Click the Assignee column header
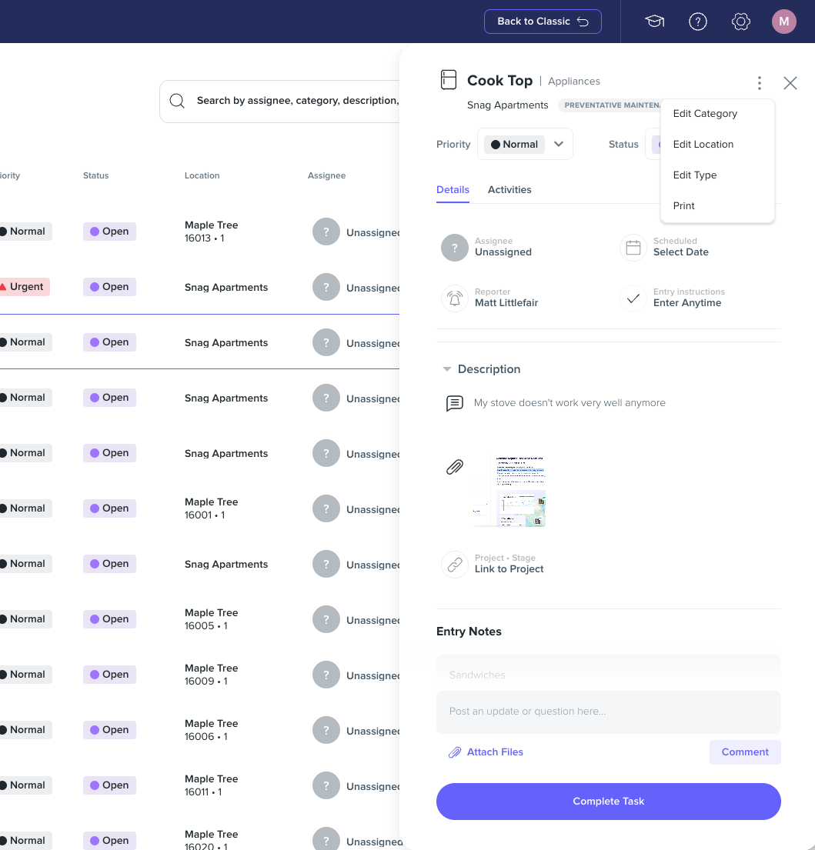This screenshot has height=850, width=815. point(326,175)
